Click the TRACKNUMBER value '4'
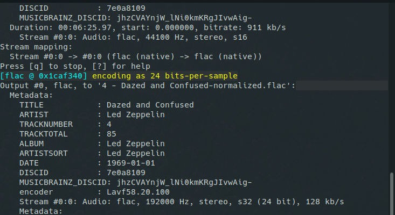This screenshot has height=215, width=395. (x=109, y=124)
